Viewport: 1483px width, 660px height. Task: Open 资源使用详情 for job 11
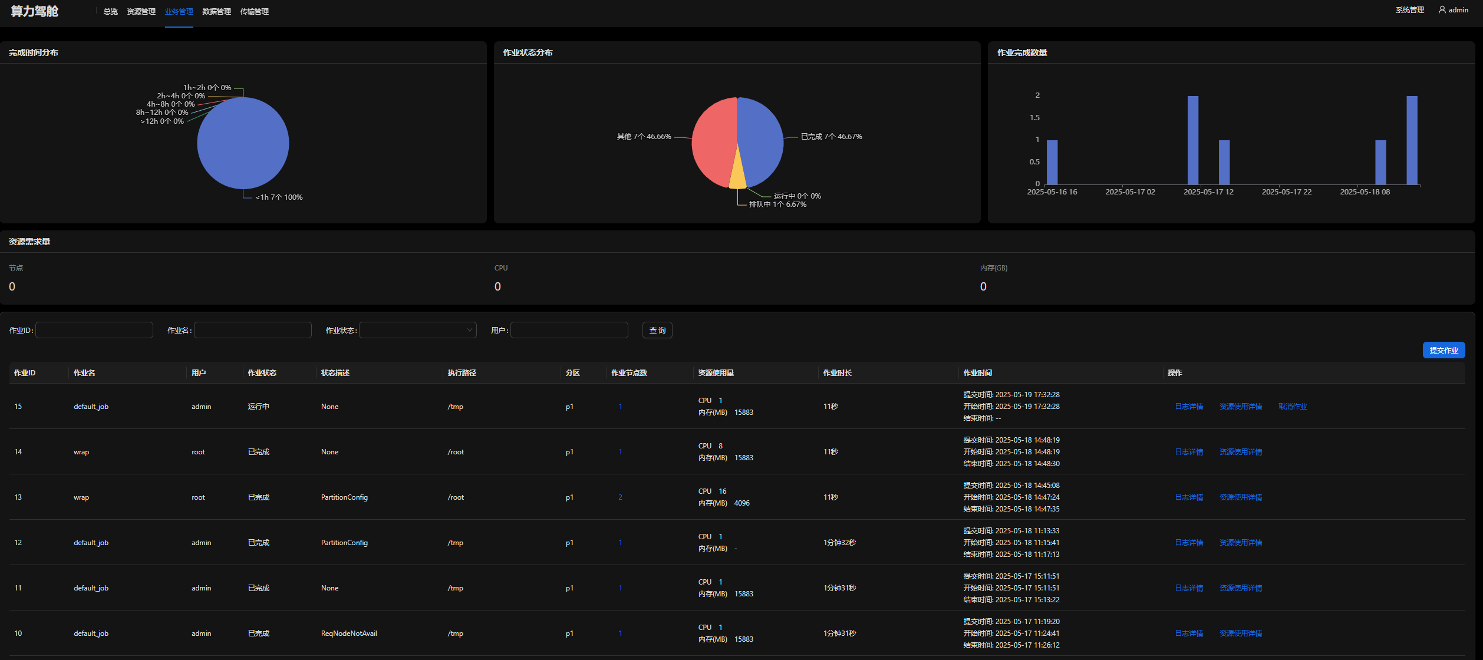coord(1241,588)
